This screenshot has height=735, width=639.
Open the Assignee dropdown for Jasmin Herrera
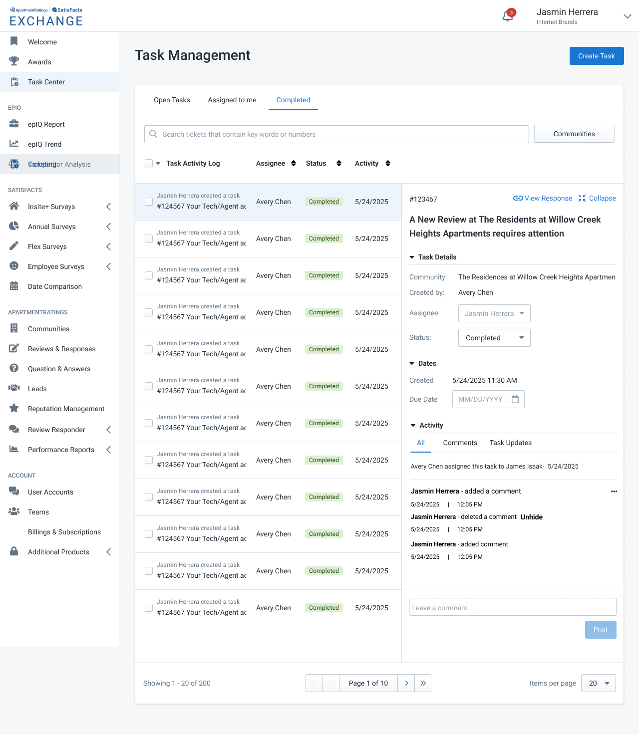(x=494, y=313)
